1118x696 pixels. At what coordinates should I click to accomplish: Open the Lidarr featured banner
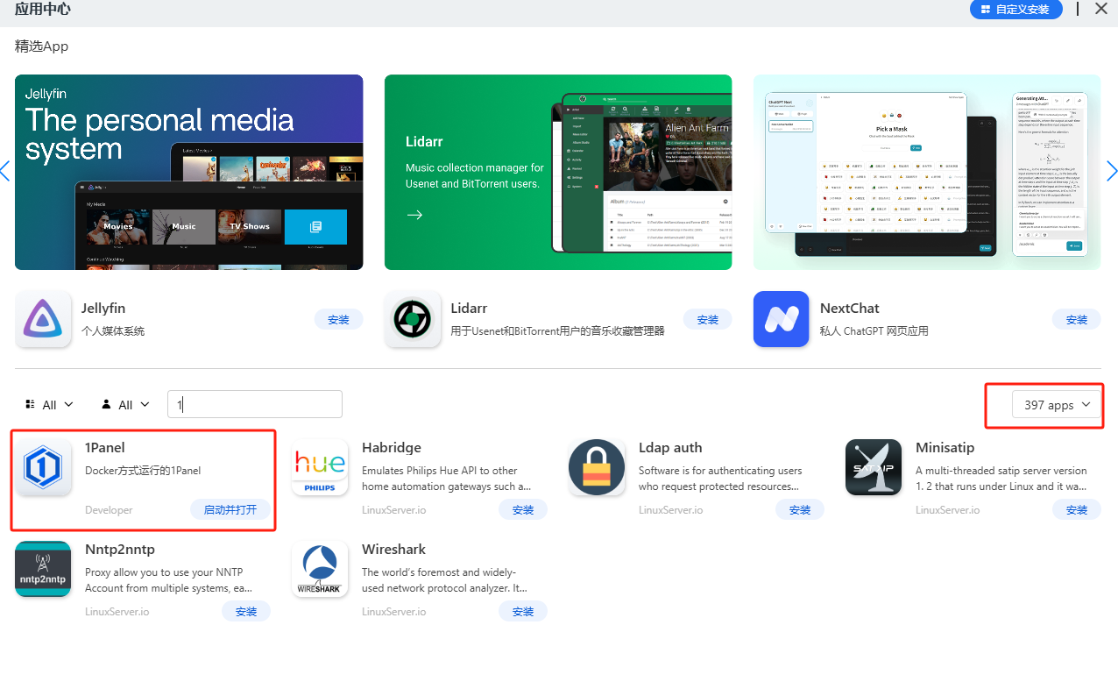[558, 172]
